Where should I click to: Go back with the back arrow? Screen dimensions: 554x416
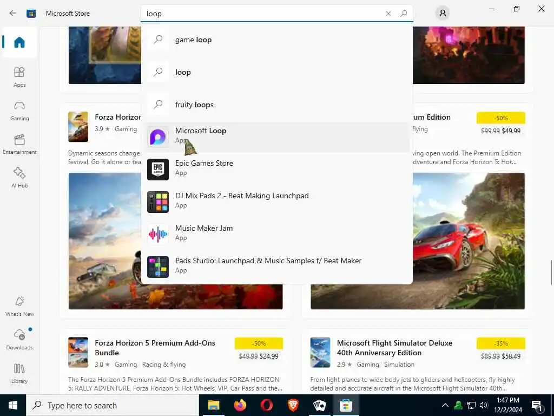pyautogui.click(x=13, y=14)
